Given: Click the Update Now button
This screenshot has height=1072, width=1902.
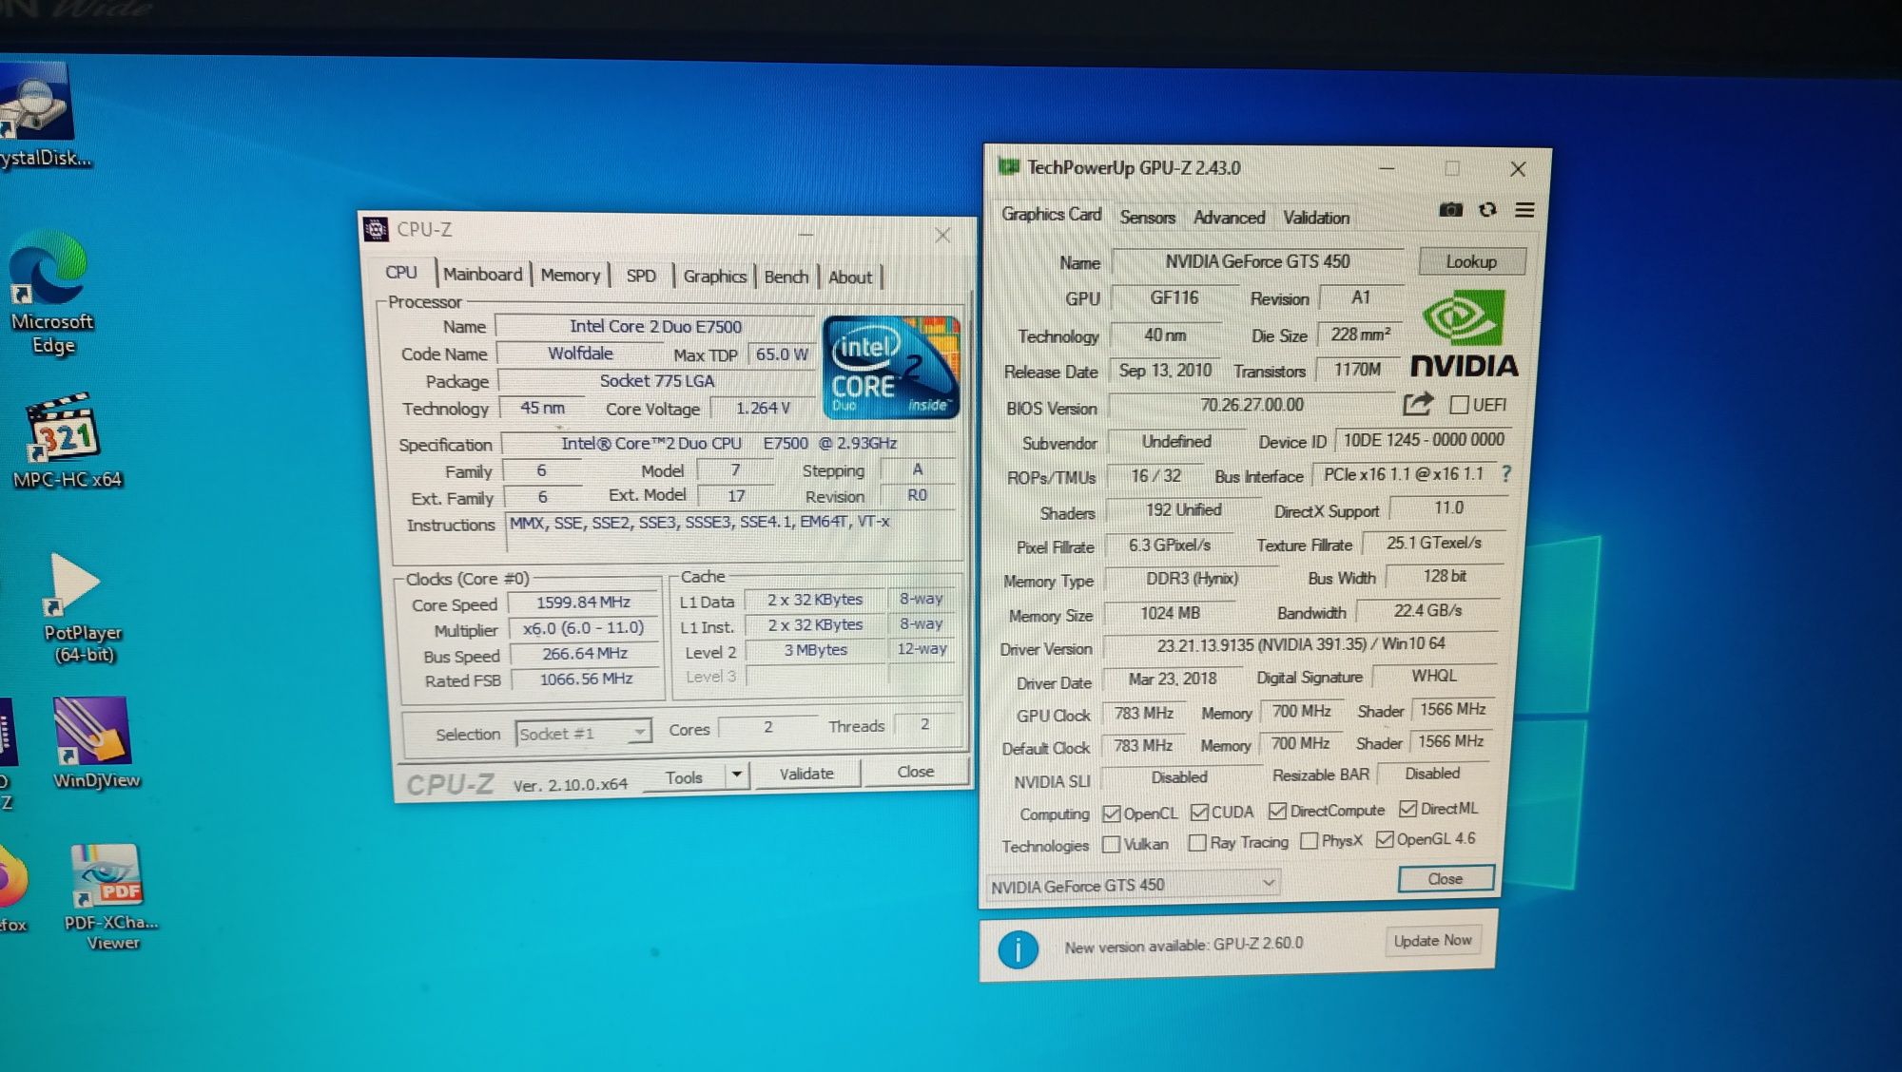Looking at the screenshot, I should (1432, 941).
